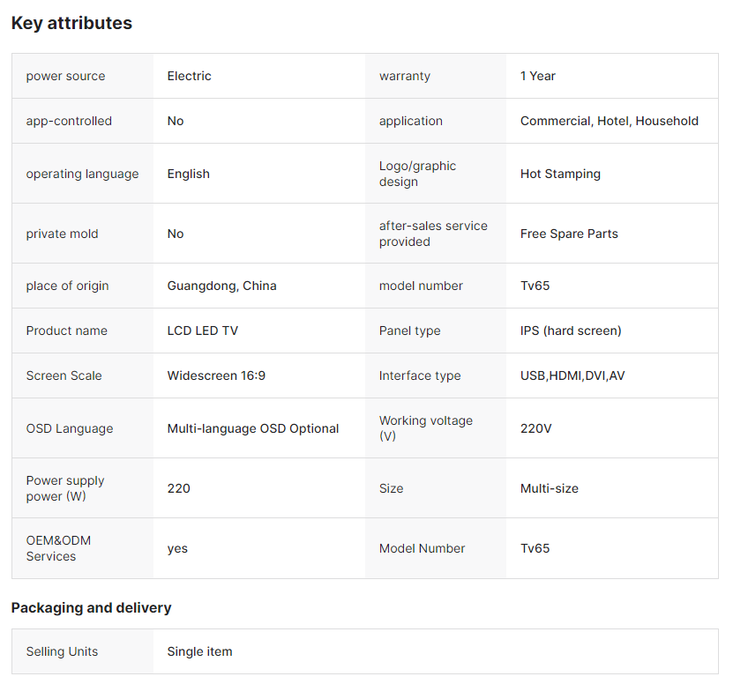Click the 'Multi-size' size value
Screen dimensions: 733x684
coord(549,488)
